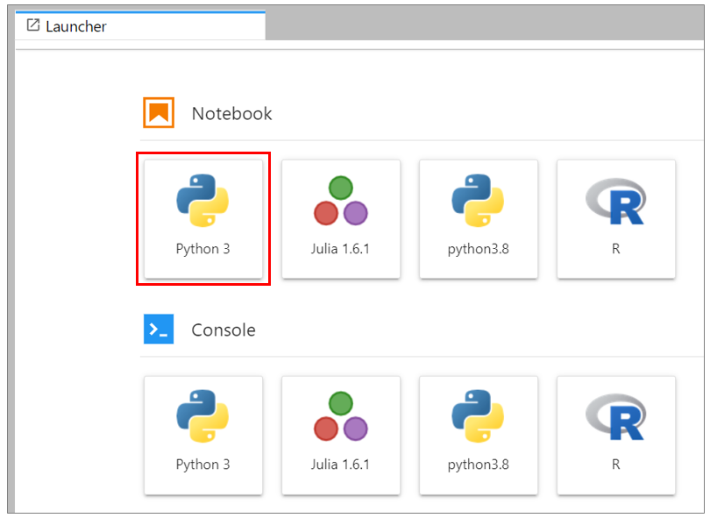This screenshot has height=518, width=710.
Task: Launch a python3.8 notebook
Action: point(479,219)
